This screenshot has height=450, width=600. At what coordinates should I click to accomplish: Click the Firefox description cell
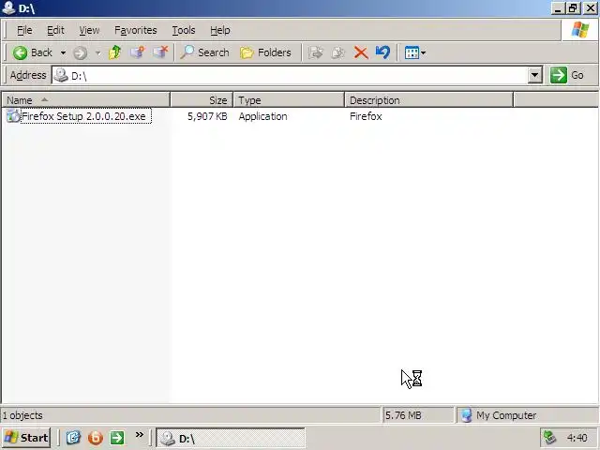tap(366, 116)
